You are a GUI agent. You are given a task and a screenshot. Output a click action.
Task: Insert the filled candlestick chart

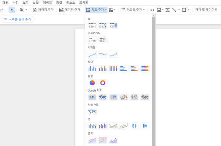145,126
